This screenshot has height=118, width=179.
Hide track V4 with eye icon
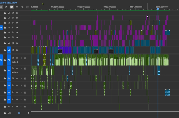(x=17, y=32)
